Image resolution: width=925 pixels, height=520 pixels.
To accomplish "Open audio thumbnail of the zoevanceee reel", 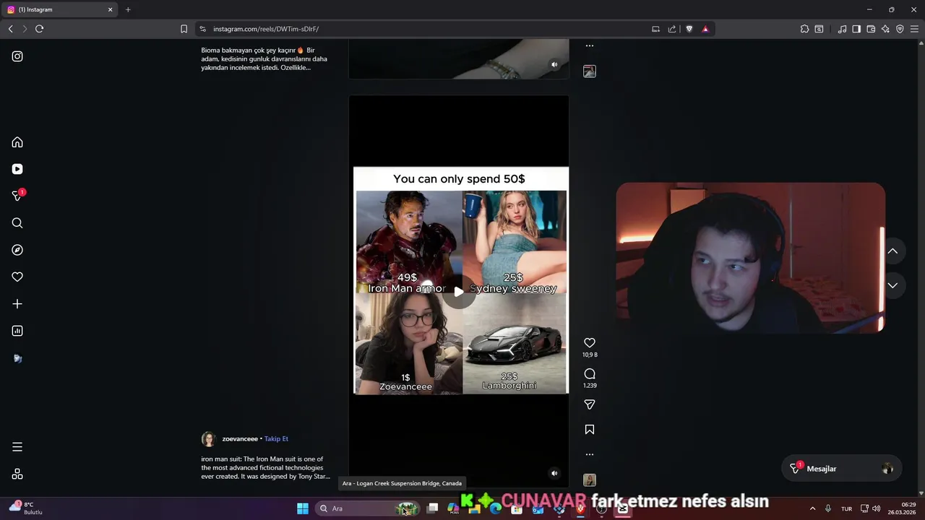I will [590, 480].
